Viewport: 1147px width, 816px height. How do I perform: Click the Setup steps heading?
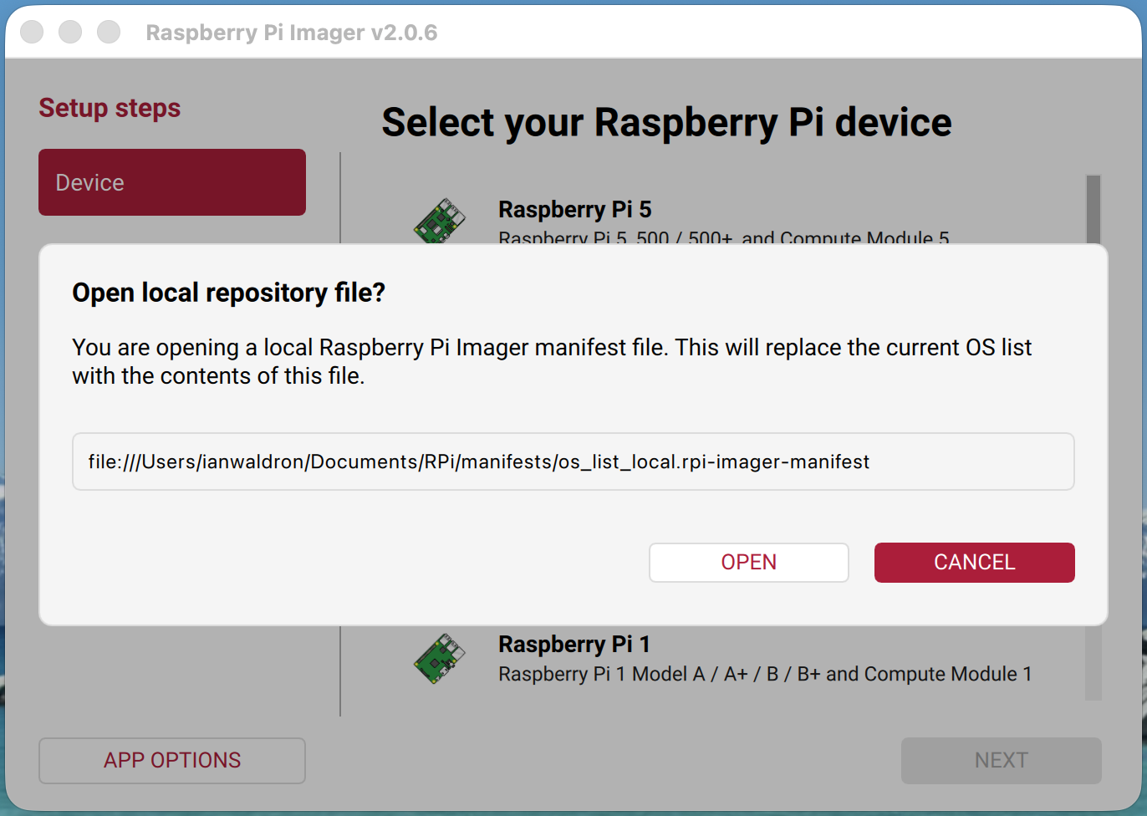[109, 107]
